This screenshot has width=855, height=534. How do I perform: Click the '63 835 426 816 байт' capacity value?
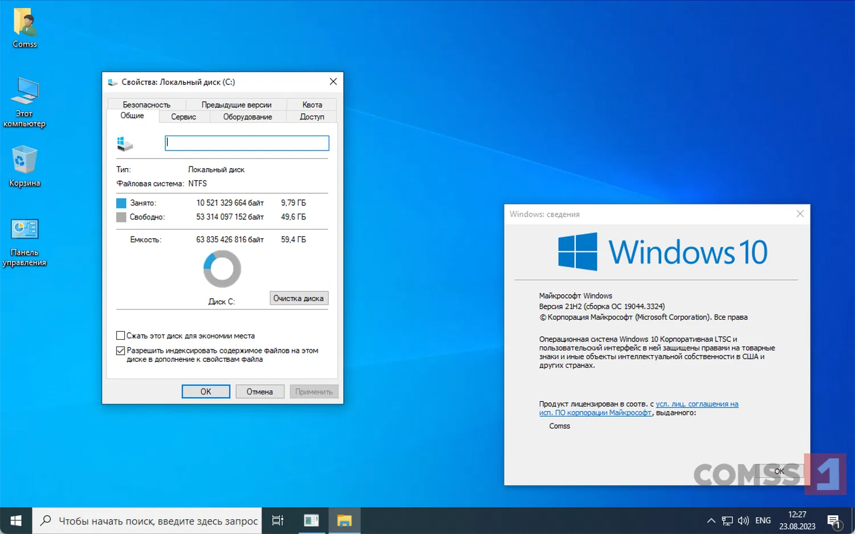230,240
